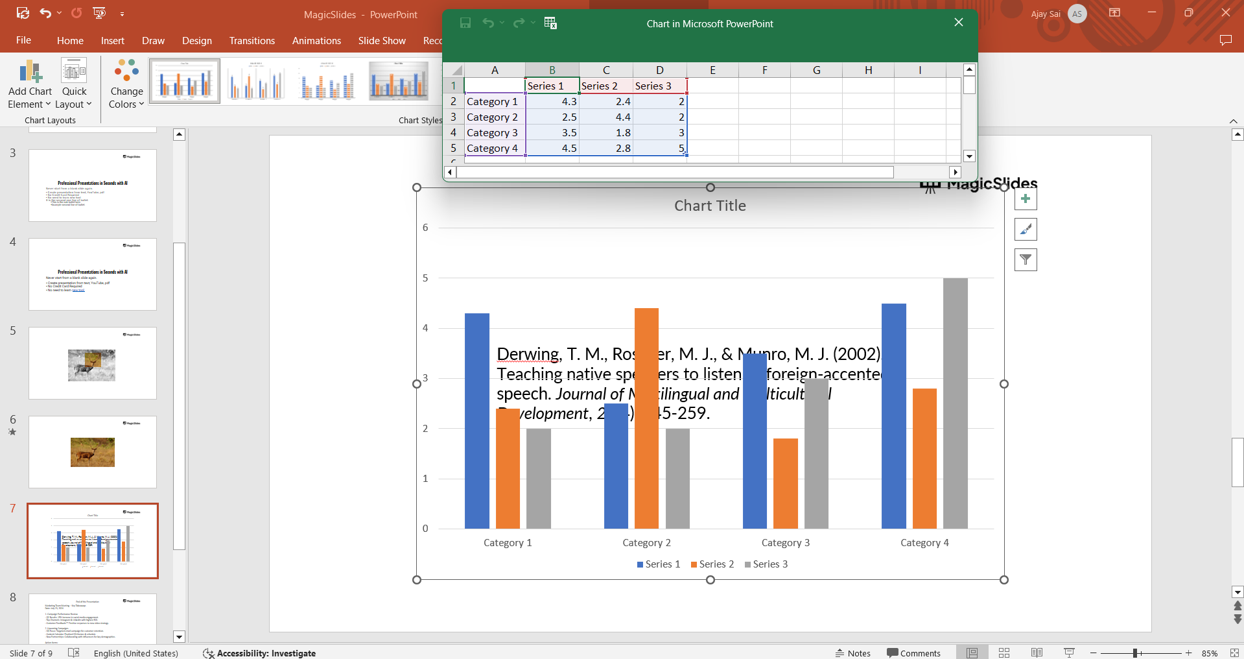Switch to Reading View in status bar
1244x659 pixels.
[x=1037, y=653]
